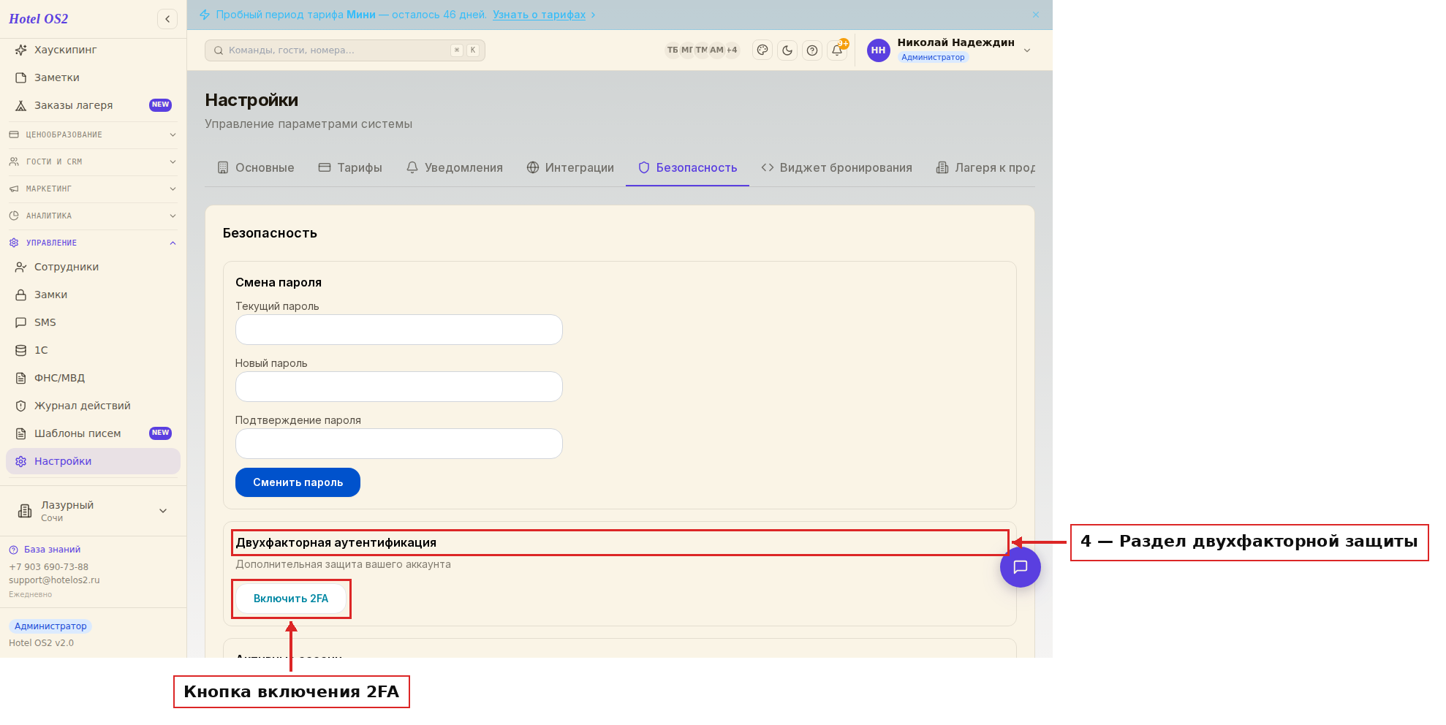Open Заказы лагеря section
The image size is (1446, 725).
[93, 105]
